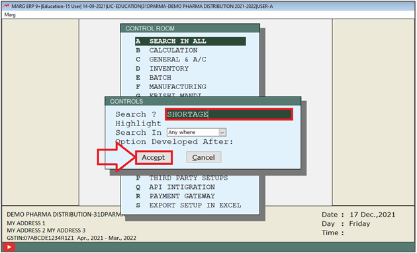The image size is (417, 253).
Task: Open the Marg menu
Action: (x=10, y=15)
